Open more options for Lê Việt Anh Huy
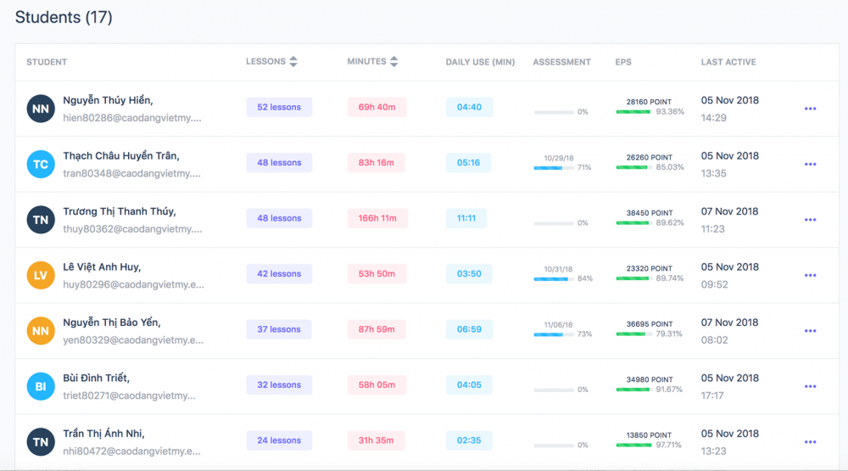 coord(810,275)
